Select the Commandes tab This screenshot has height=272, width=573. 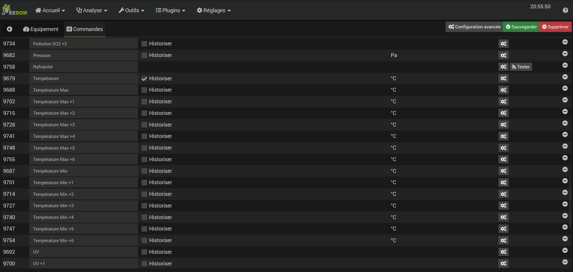click(x=85, y=29)
